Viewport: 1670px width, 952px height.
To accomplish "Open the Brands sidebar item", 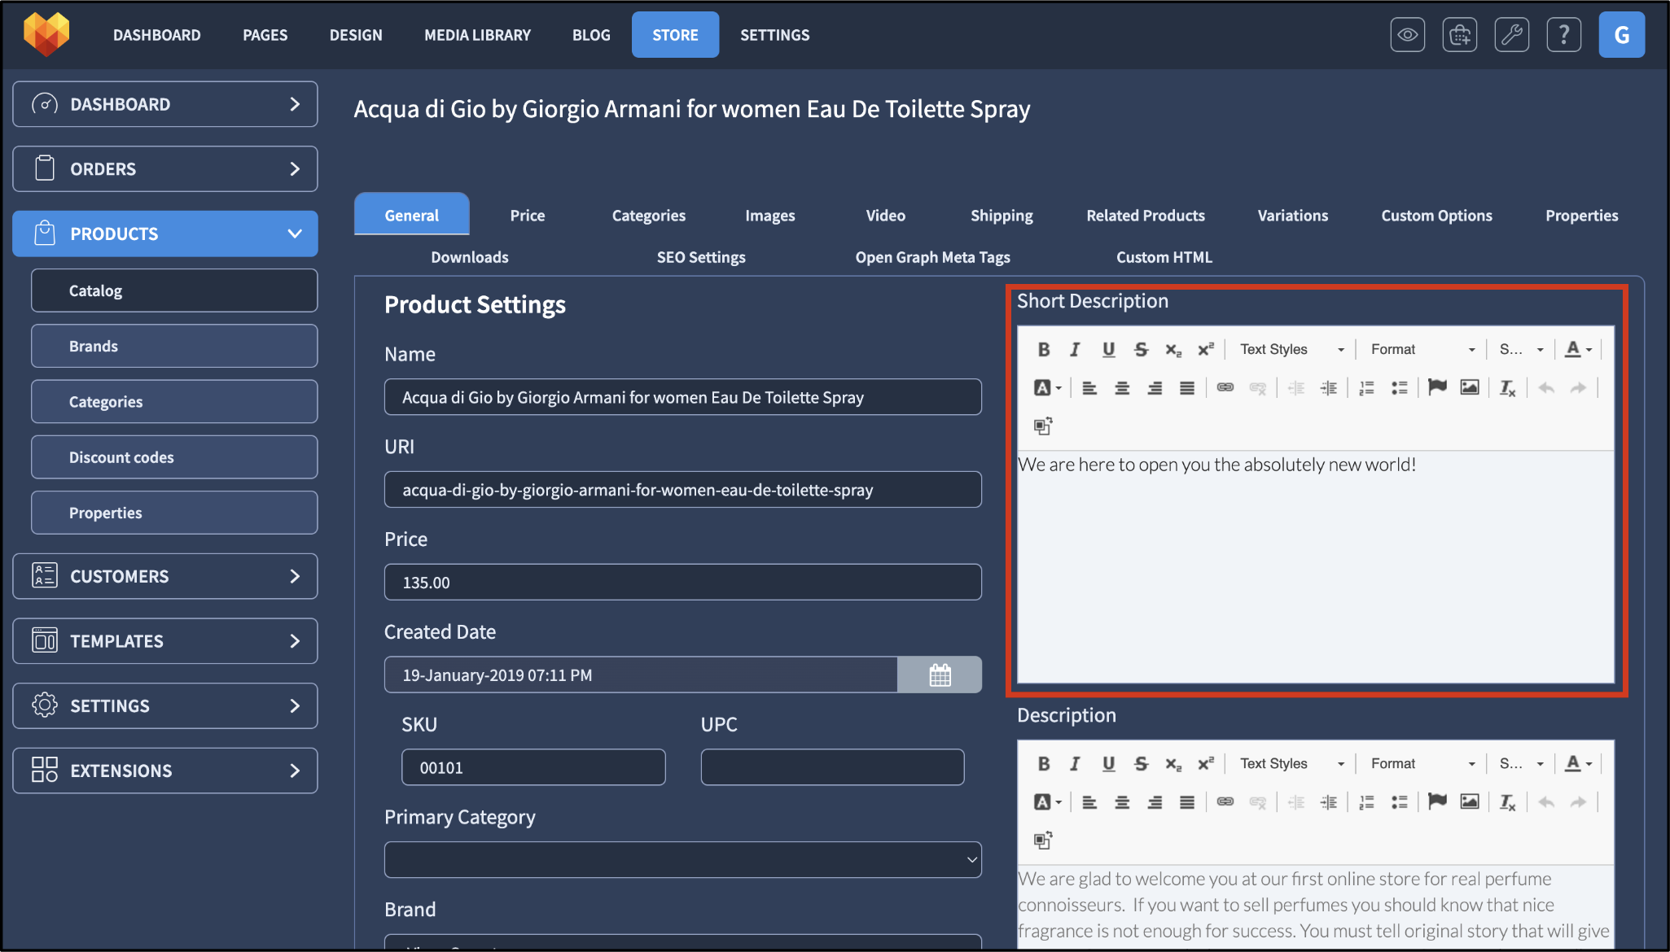I will 174,346.
